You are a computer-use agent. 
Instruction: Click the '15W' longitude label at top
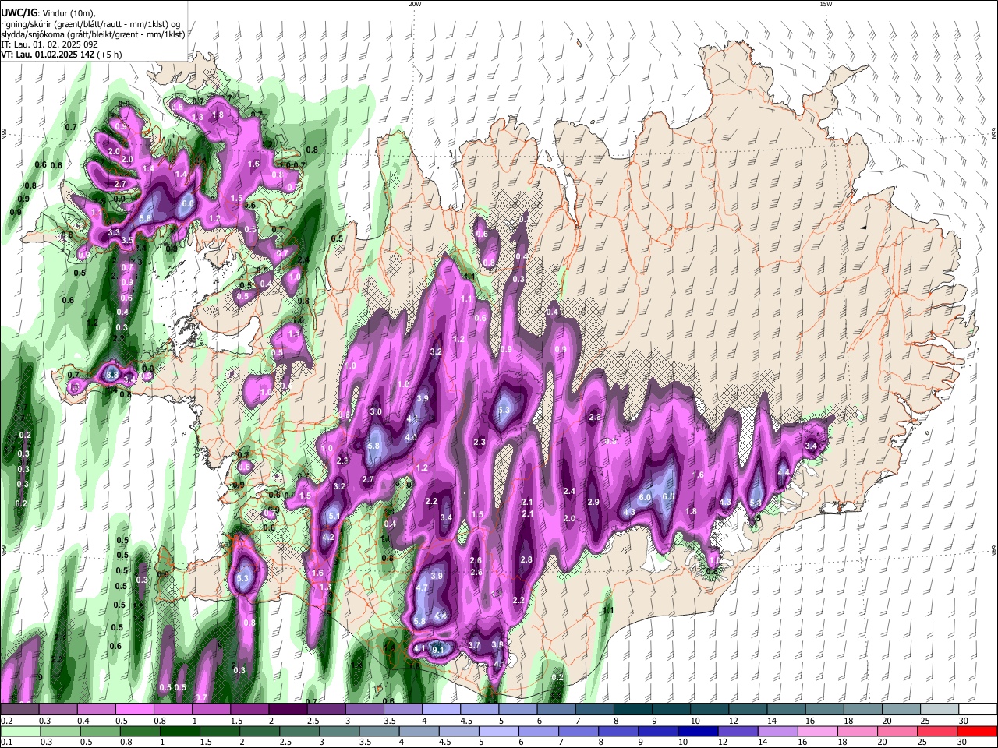(x=826, y=4)
